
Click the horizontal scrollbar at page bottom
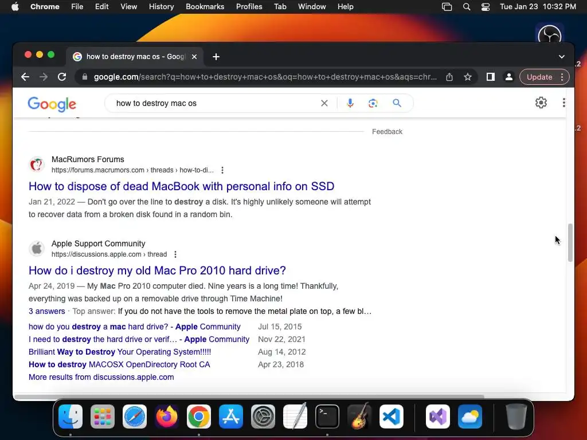249,396
